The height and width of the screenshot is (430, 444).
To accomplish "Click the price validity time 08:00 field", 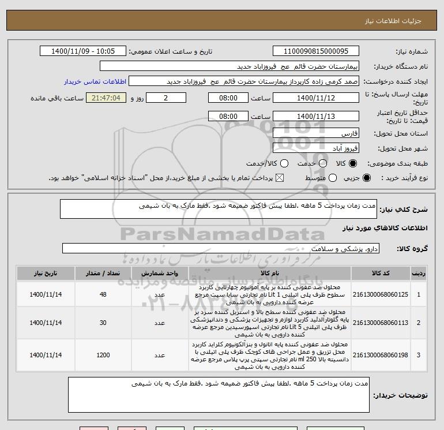I will click(228, 116).
